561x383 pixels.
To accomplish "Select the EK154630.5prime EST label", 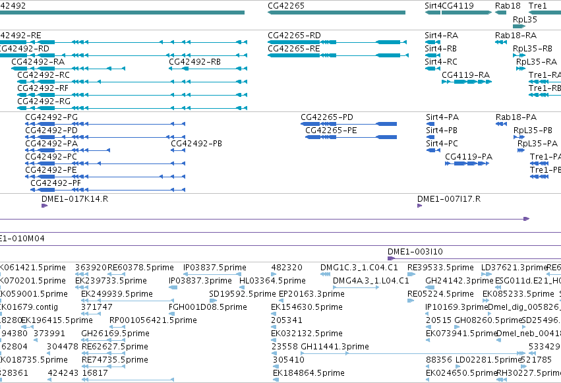I will click(x=307, y=307).
